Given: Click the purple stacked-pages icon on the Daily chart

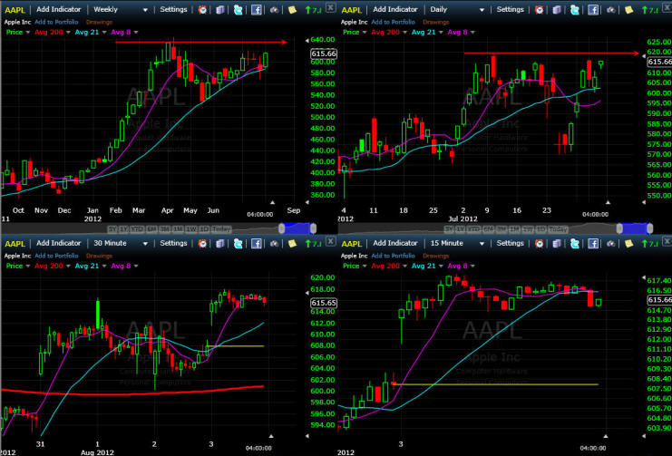Looking at the screenshot, I should click(557, 9).
